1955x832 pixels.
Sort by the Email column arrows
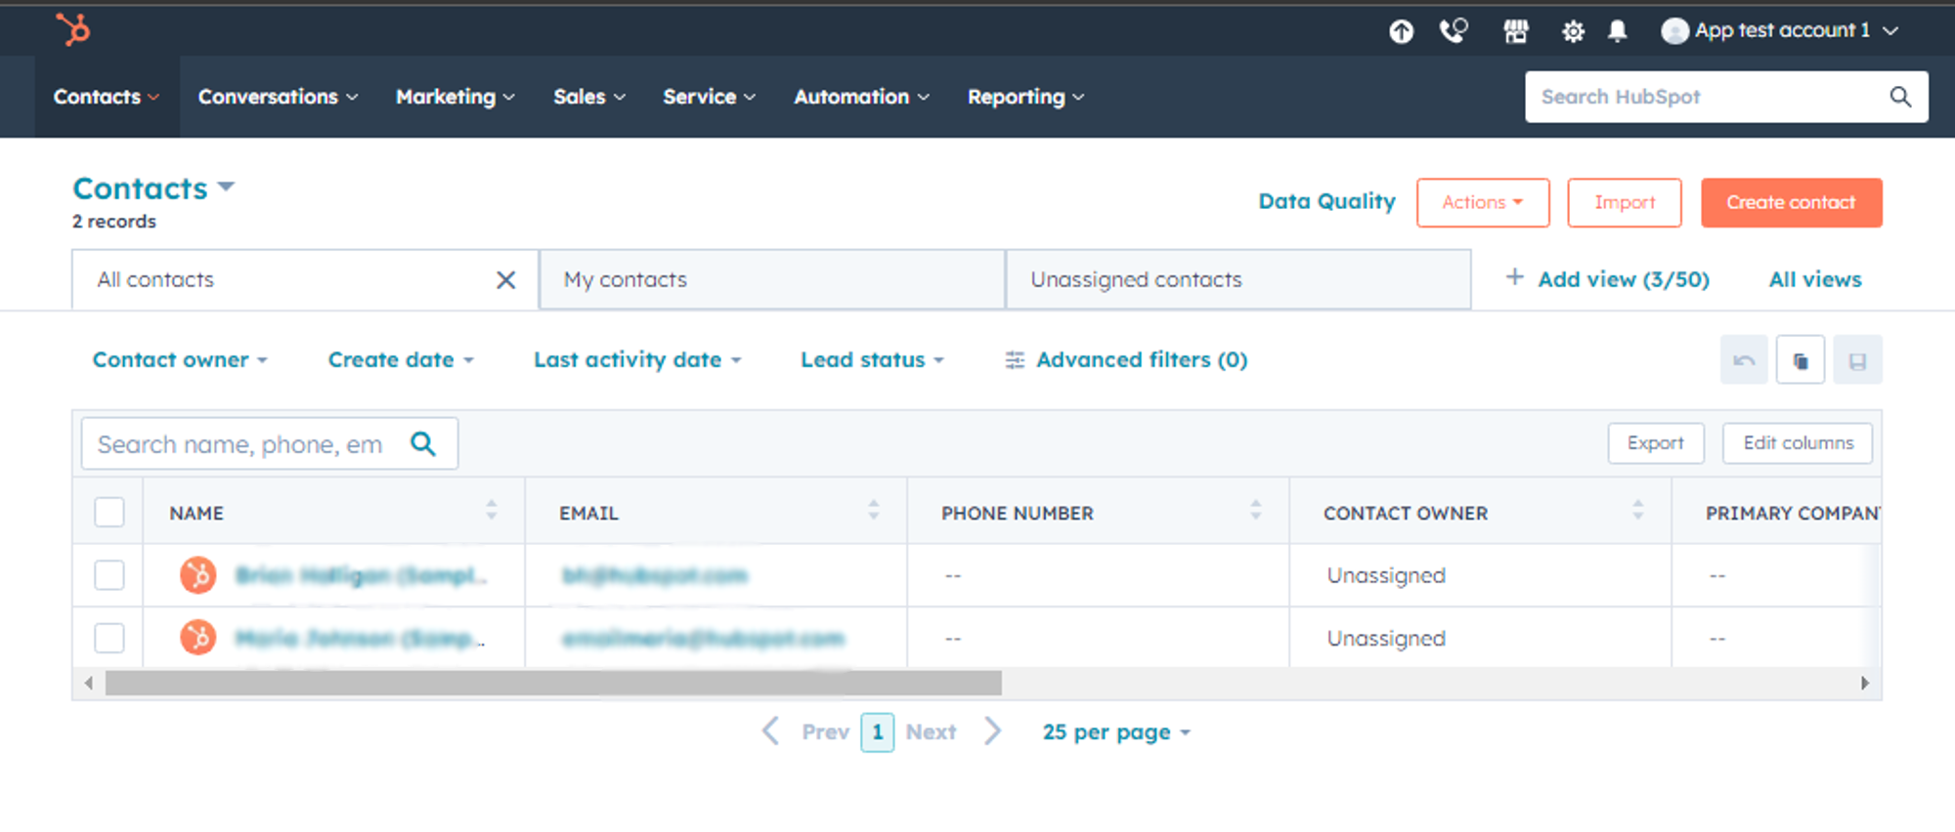[874, 510]
